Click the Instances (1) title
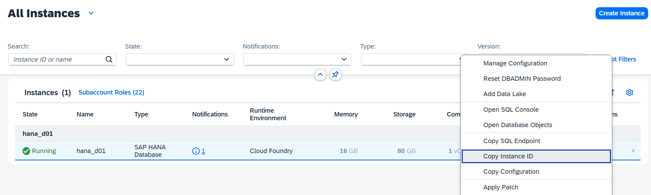The height and width of the screenshot is (195, 651). tap(48, 93)
